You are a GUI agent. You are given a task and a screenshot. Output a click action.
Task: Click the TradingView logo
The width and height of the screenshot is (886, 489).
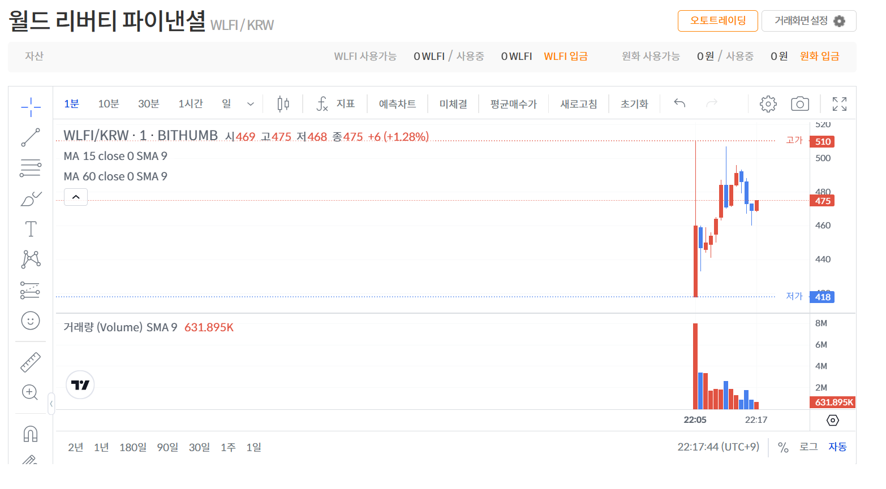tap(80, 385)
